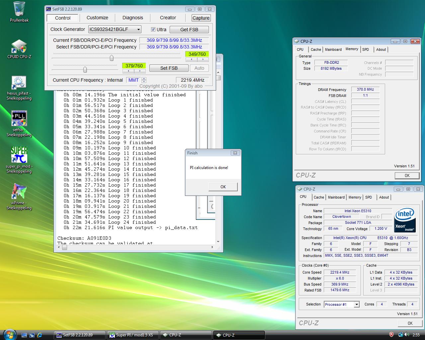Click the 379/760 green value box
The width and height of the screenshot is (425, 340).
pyautogui.click(x=134, y=66)
